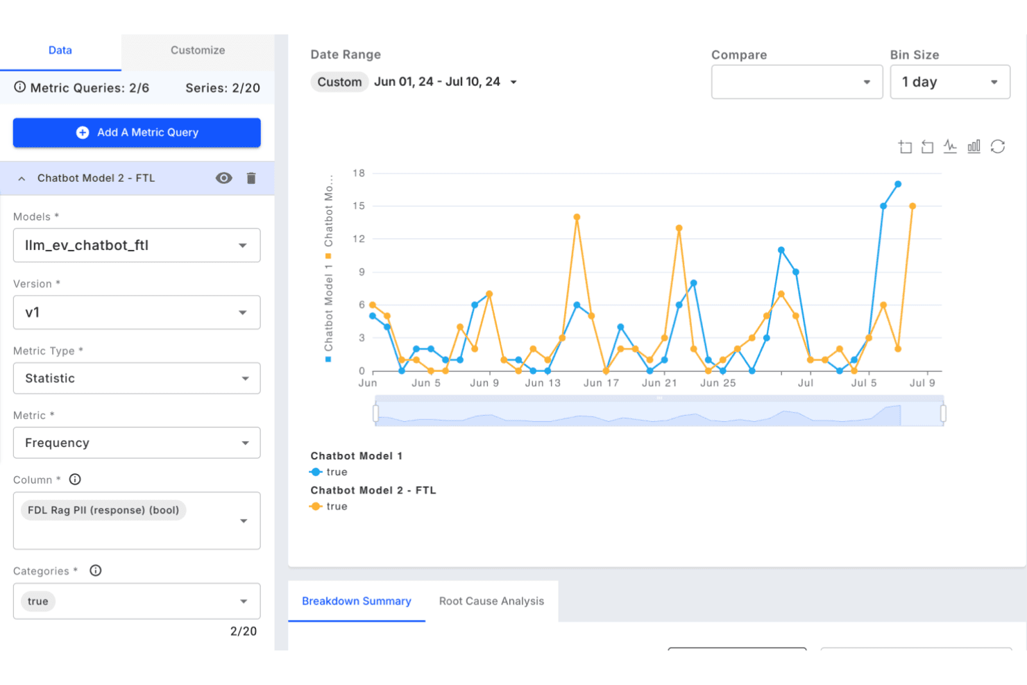Click the true category chip
1027x685 pixels.
(x=38, y=601)
